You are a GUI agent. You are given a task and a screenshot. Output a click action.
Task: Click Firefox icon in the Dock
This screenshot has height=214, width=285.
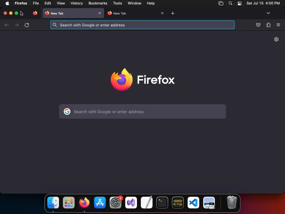(x=84, y=203)
